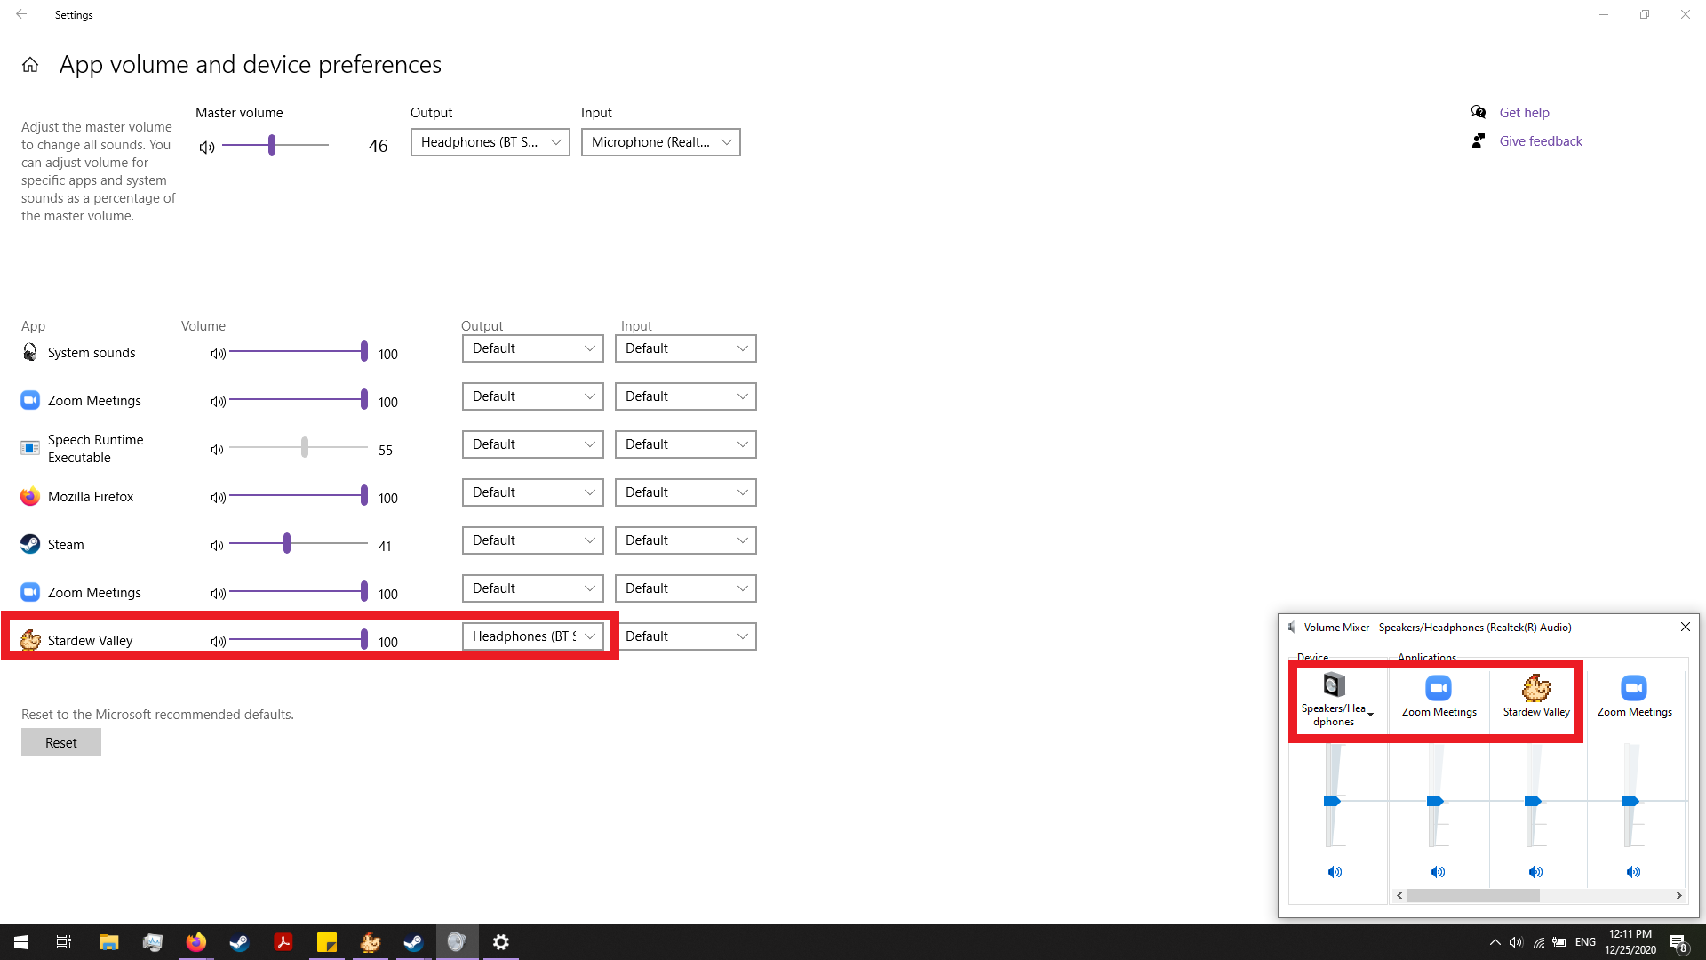Open the Windows Start menu
The image size is (1706, 960).
click(x=21, y=942)
